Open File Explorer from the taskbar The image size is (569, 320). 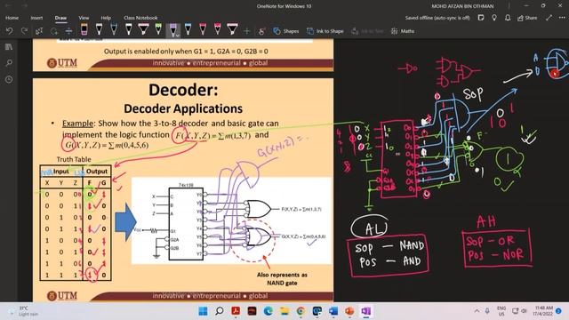(284, 311)
